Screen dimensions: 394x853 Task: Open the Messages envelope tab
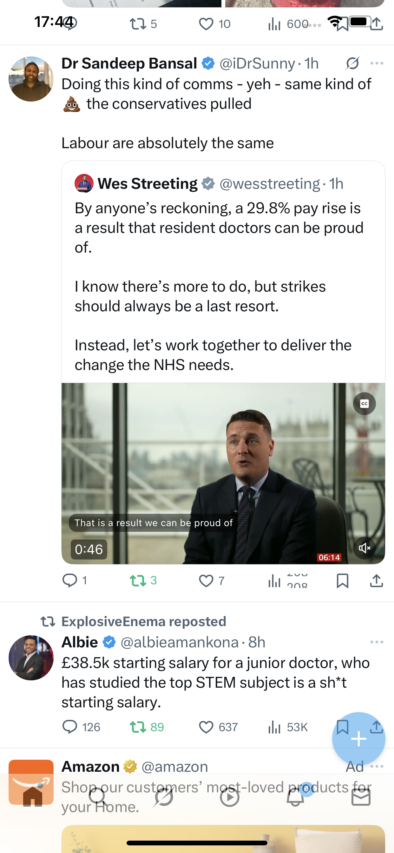[x=361, y=797]
